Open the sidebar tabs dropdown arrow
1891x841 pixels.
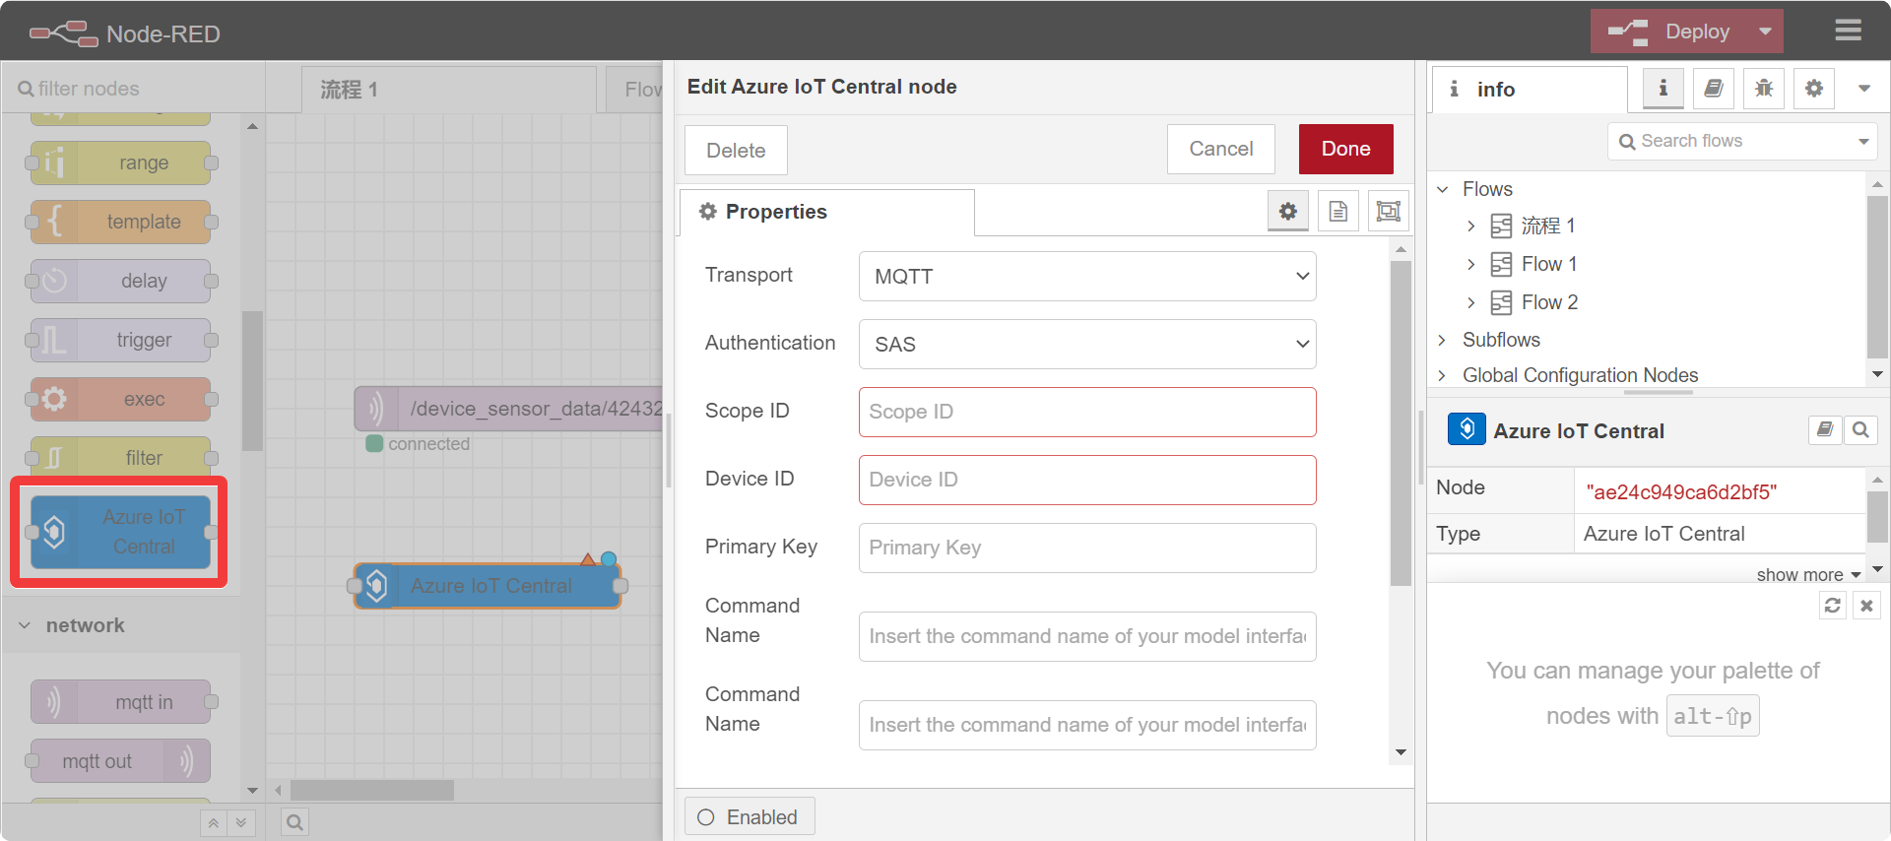pyautogui.click(x=1863, y=89)
